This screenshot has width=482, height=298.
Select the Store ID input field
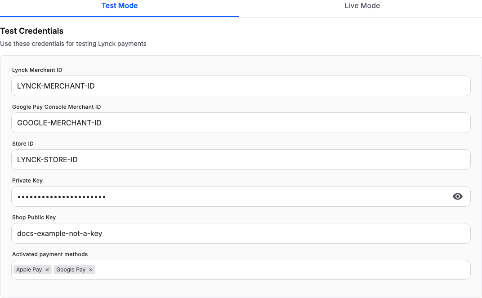click(241, 160)
